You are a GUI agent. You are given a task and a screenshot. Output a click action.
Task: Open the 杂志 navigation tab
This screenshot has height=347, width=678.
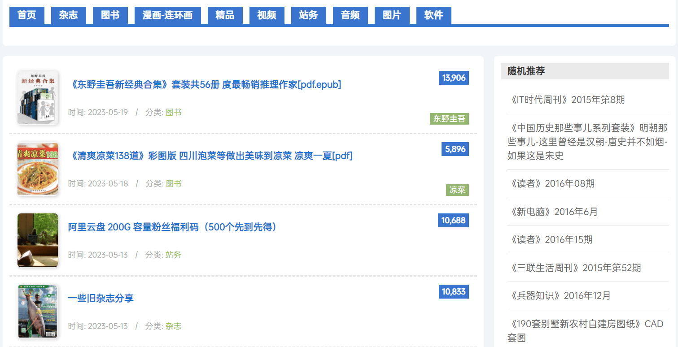[x=68, y=15]
